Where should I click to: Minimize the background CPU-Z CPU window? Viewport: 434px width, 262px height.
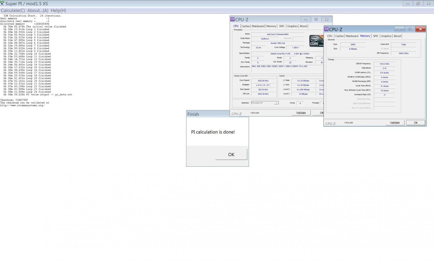(305, 19)
